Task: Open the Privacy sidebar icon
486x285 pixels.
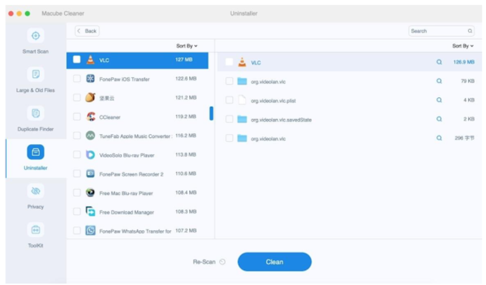Action: (x=35, y=191)
